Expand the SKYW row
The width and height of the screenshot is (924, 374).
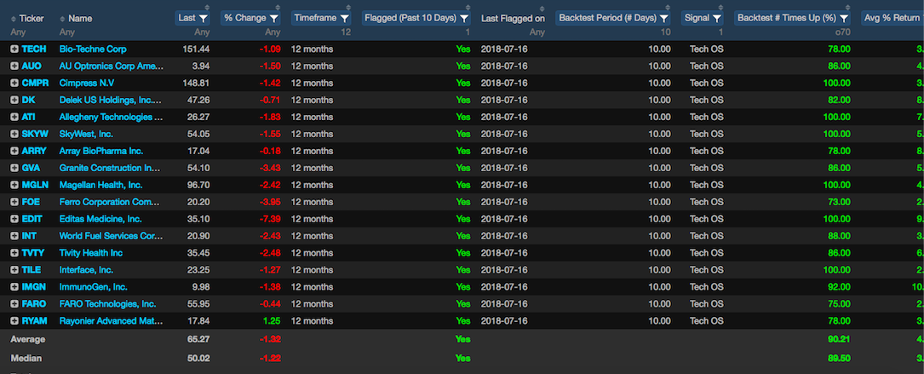point(14,134)
